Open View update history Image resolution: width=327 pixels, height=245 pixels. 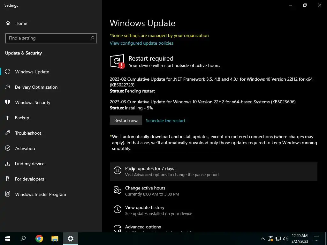click(214, 210)
